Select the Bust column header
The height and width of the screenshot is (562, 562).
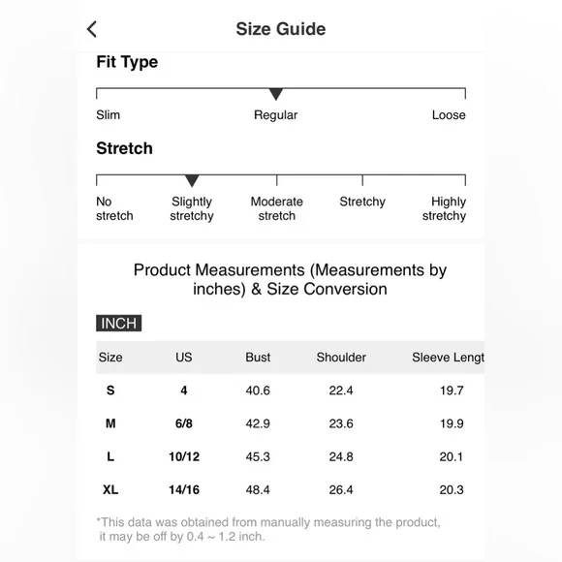(x=258, y=358)
